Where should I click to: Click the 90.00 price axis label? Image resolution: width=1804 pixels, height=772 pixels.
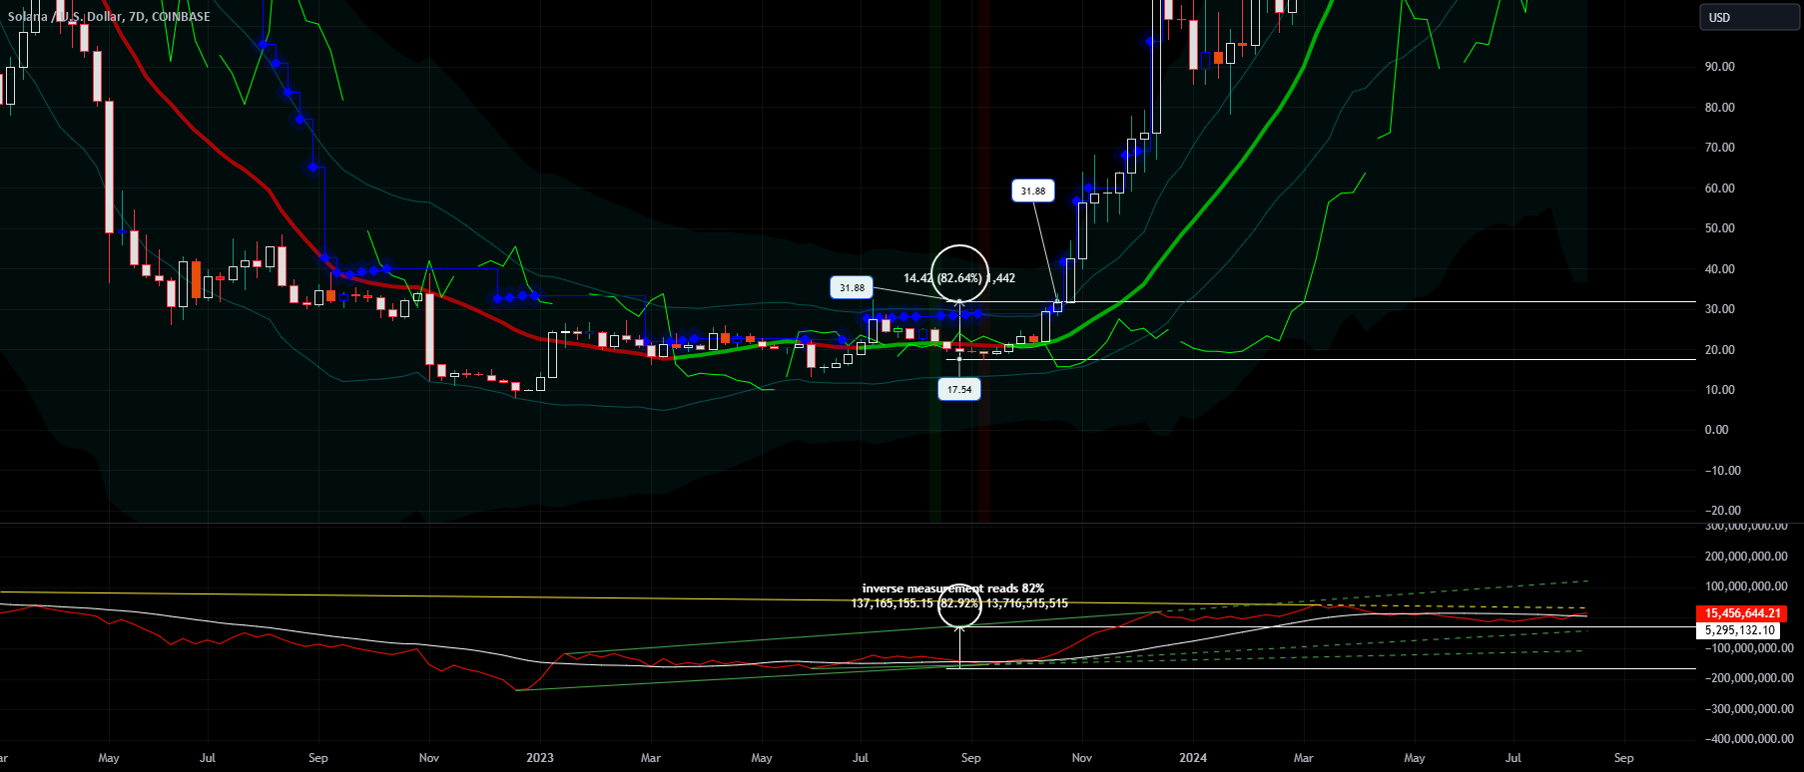[x=1720, y=67]
